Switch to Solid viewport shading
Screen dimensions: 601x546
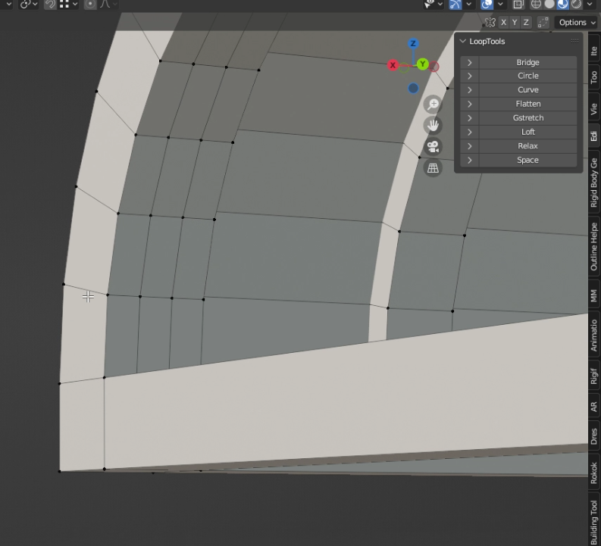pos(549,5)
